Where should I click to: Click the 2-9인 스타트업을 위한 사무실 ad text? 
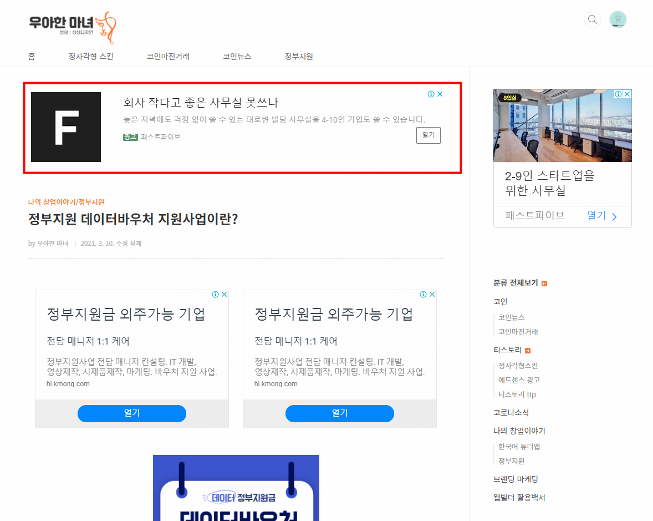pyautogui.click(x=550, y=183)
